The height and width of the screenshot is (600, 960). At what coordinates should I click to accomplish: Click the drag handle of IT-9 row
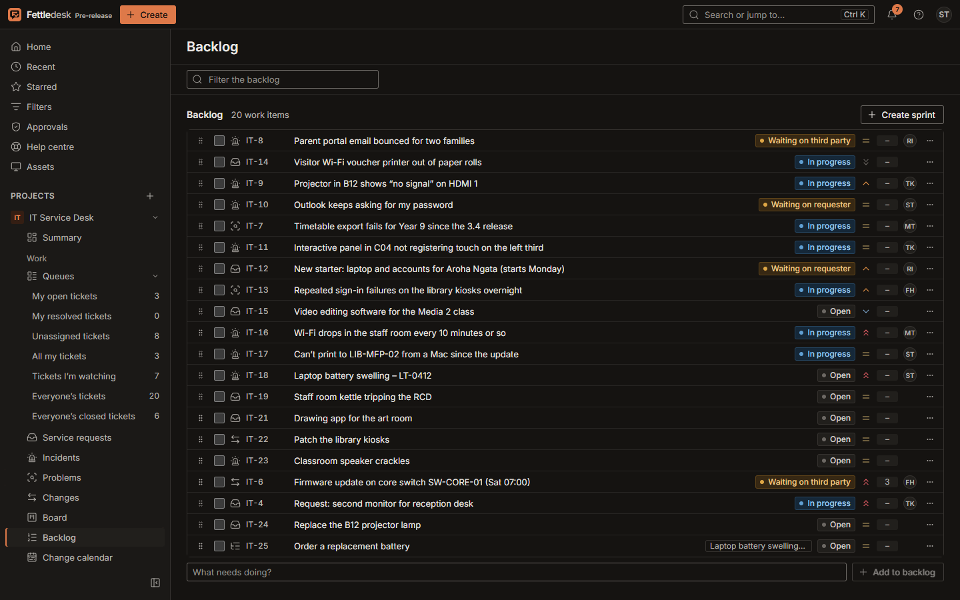(x=201, y=183)
